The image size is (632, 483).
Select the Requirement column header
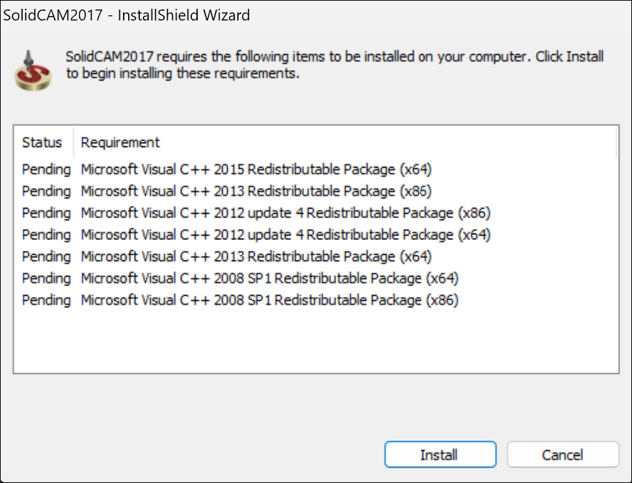point(120,142)
